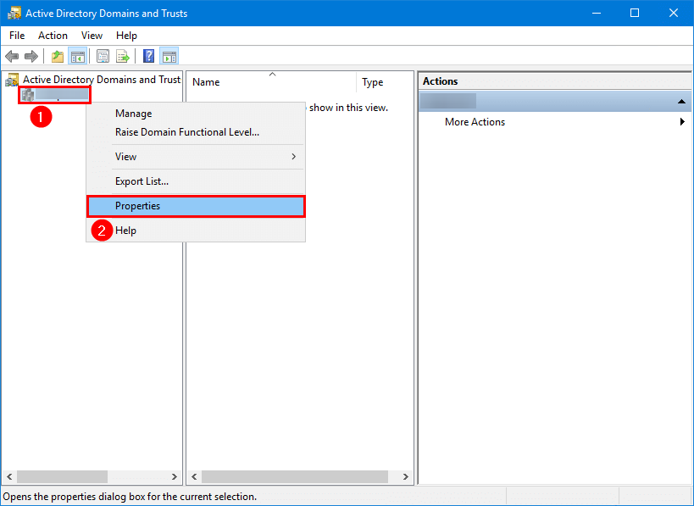Viewport: 694px width, 506px height.
Task: Click right scroll arrow in tree pane
Action: (174, 477)
